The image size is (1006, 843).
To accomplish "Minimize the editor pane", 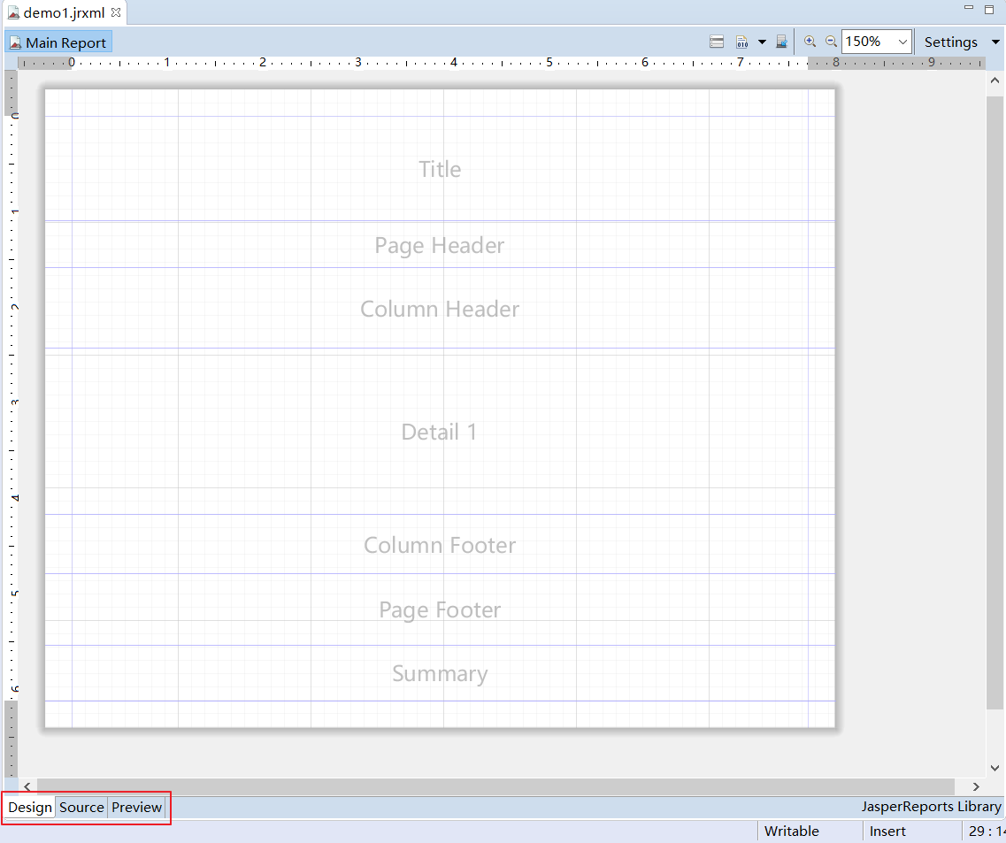I will [969, 7].
